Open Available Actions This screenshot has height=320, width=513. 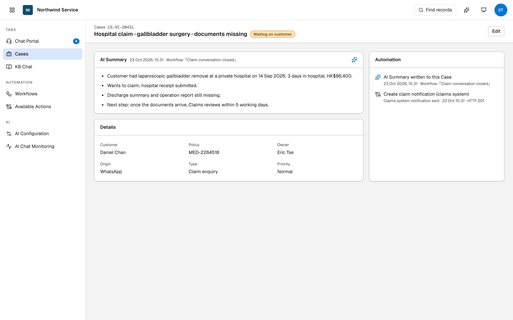point(42,107)
